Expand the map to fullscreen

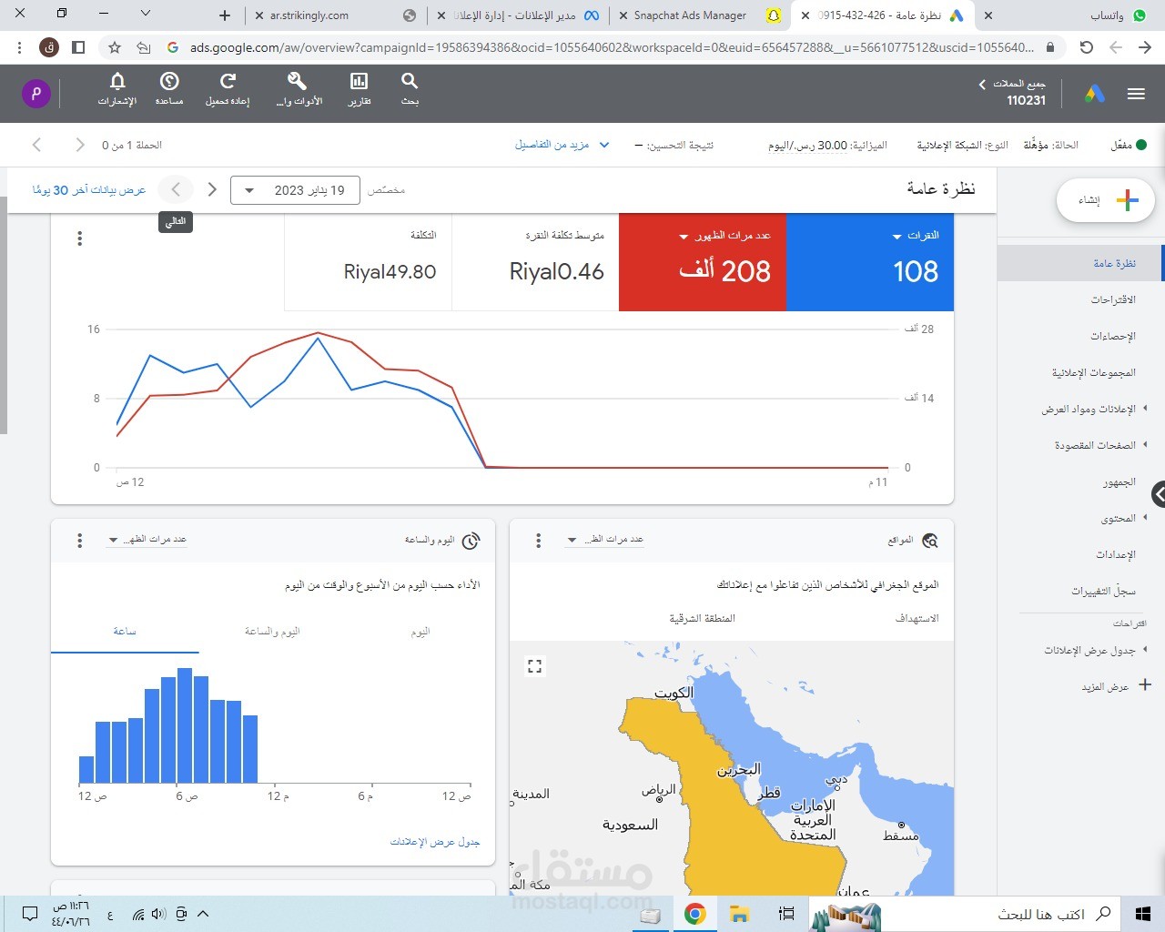[x=535, y=666]
